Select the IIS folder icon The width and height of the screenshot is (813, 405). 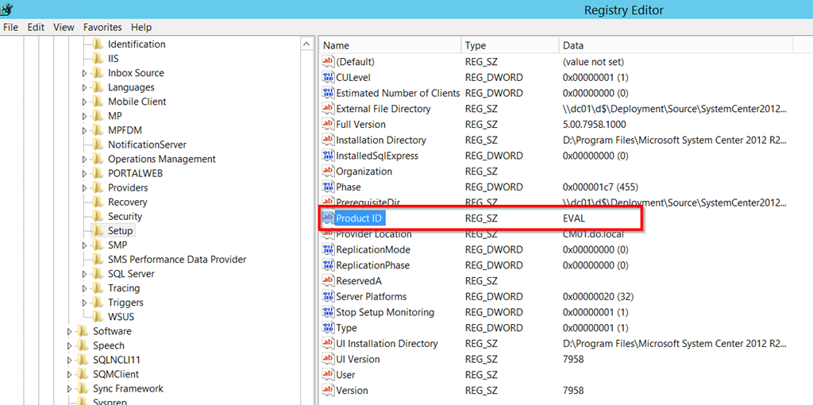tap(98, 59)
